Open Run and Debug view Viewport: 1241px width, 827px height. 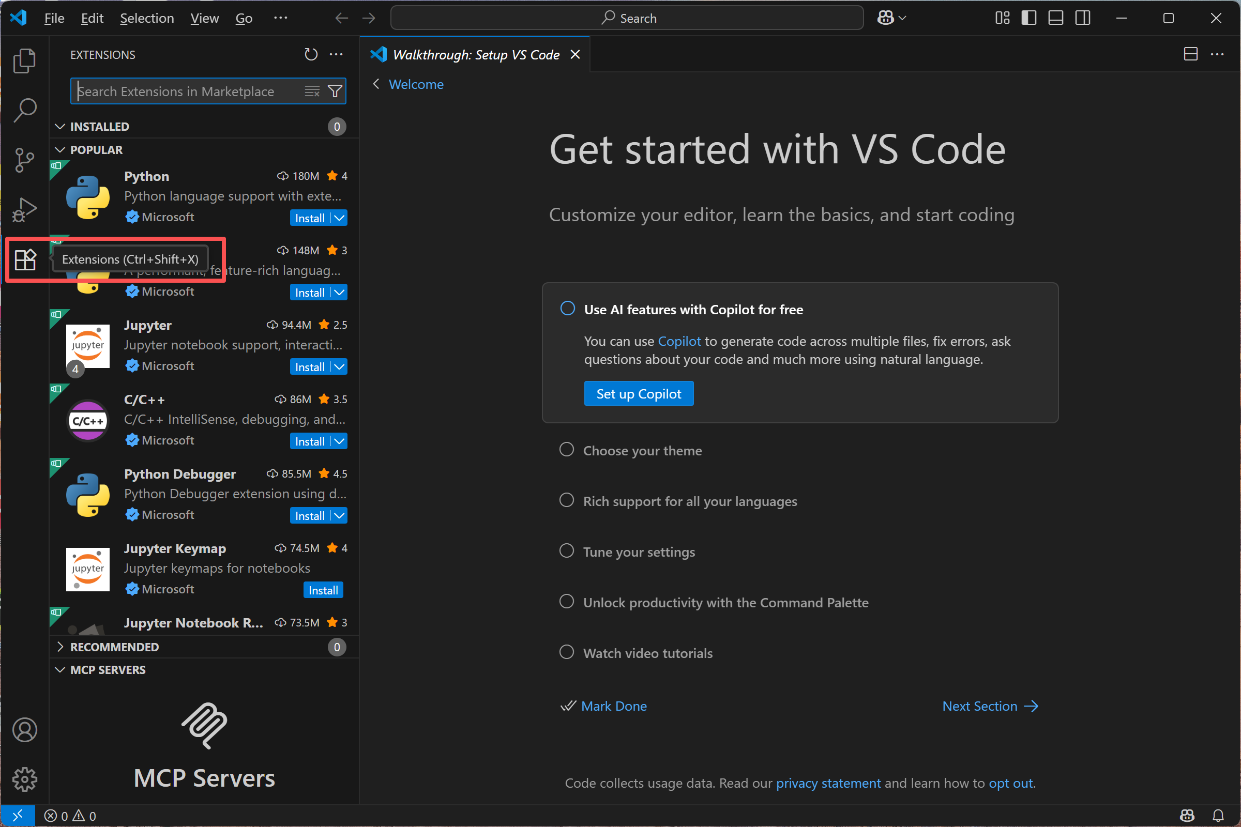(x=24, y=209)
